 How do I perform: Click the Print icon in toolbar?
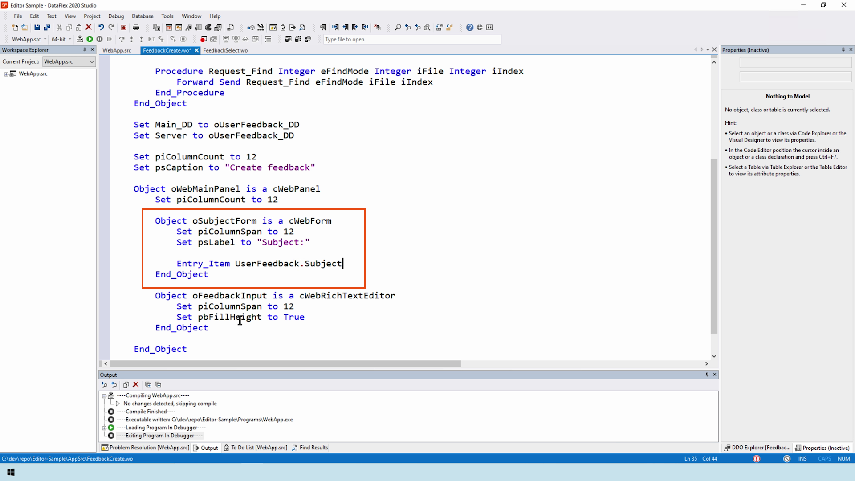click(x=136, y=28)
